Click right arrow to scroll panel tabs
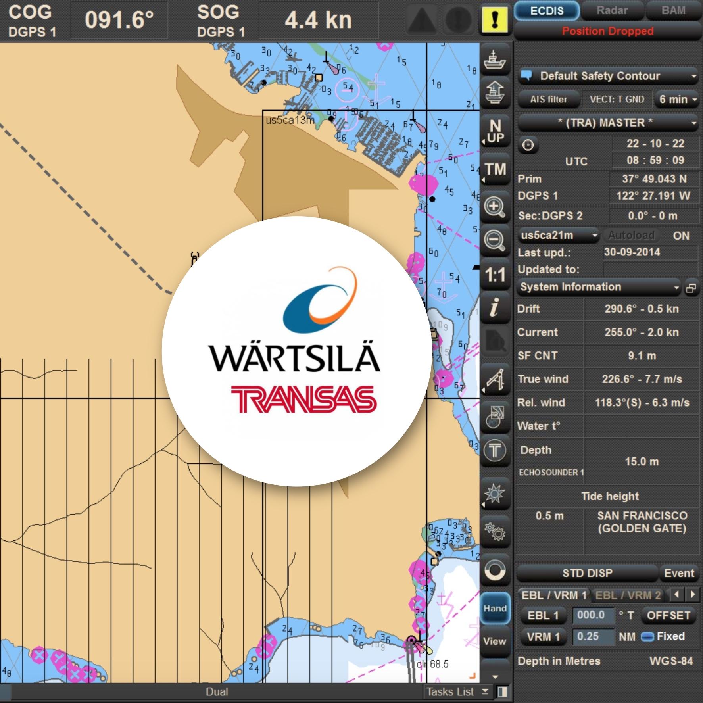 click(x=693, y=595)
